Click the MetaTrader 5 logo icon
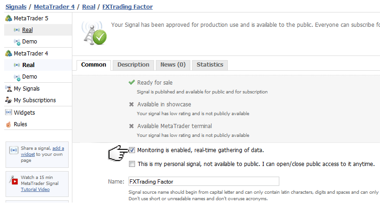Image resolution: width=380 pixels, height=209 pixels. (8, 18)
